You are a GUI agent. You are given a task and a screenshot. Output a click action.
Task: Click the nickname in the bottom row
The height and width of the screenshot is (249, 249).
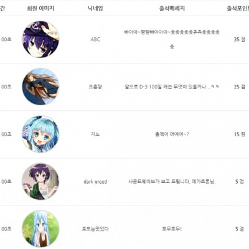click(95, 229)
